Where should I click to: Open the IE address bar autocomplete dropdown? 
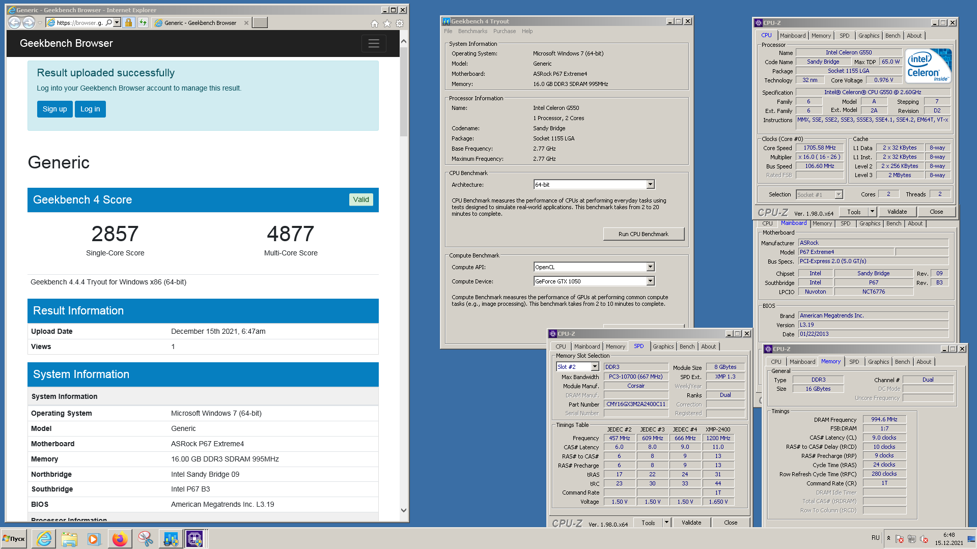117,23
